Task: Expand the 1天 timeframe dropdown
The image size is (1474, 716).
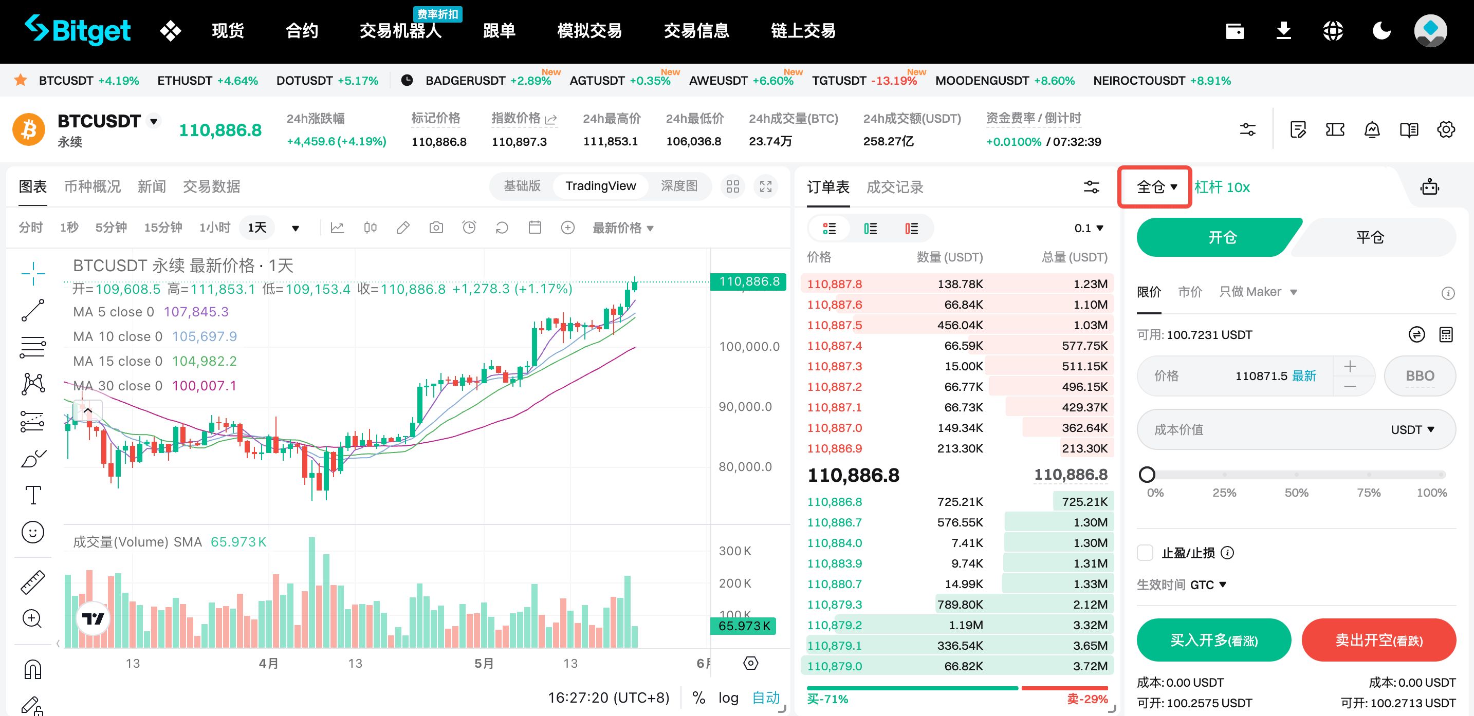Action: [295, 227]
